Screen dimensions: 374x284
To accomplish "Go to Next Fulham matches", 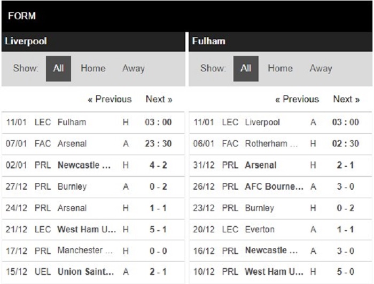I will point(346,99).
